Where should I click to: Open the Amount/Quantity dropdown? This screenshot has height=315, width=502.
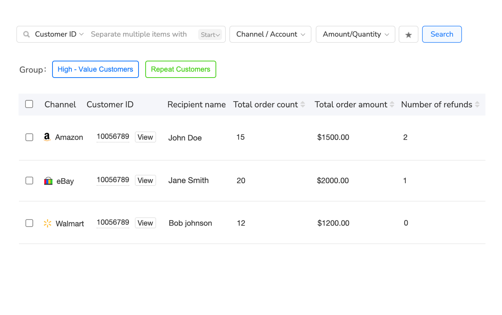tap(355, 34)
